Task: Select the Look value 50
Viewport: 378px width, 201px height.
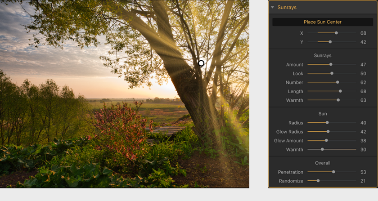Action: click(x=363, y=73)
